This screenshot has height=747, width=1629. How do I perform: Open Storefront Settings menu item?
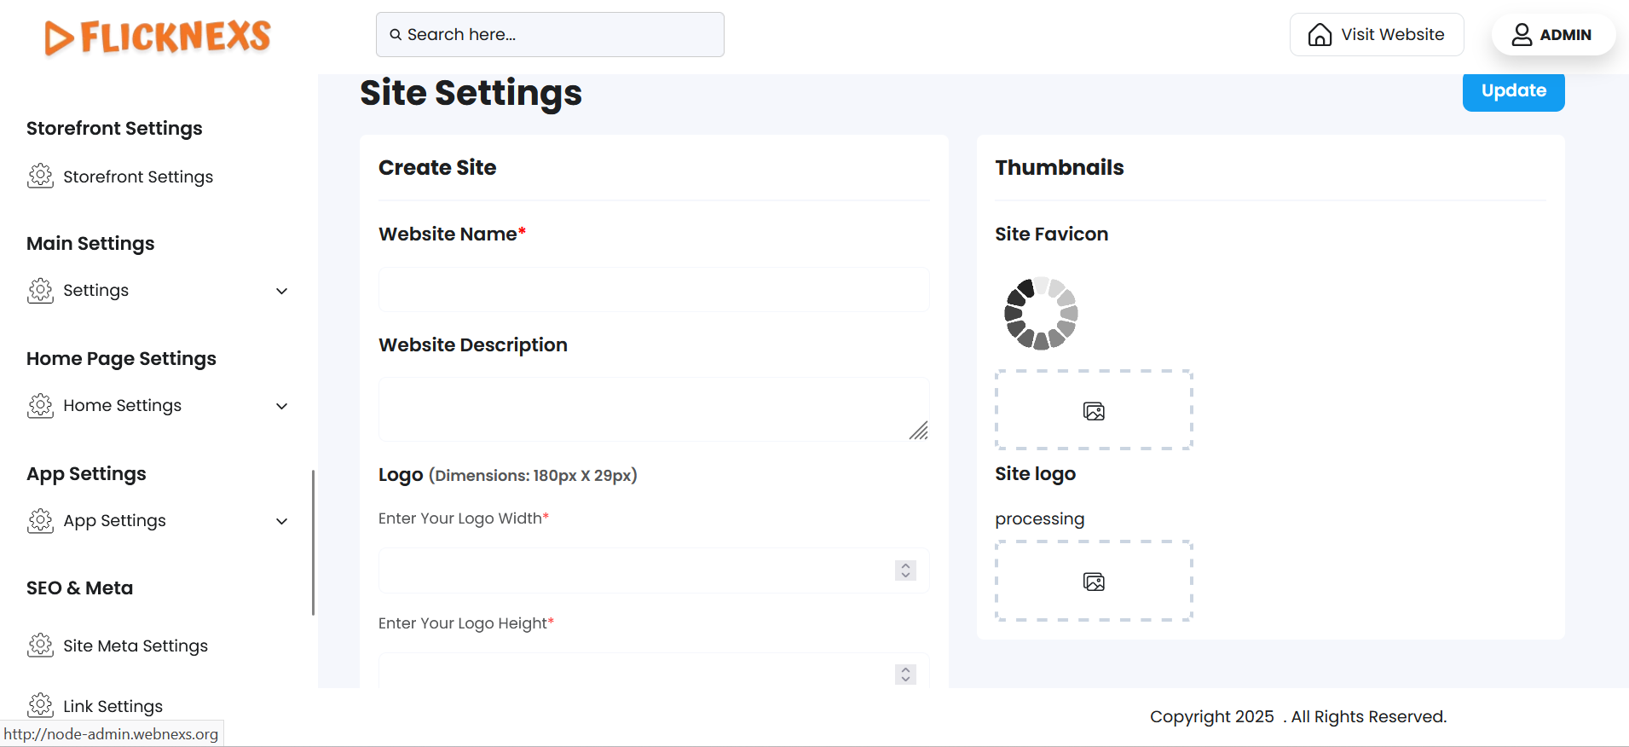(138, 177)
